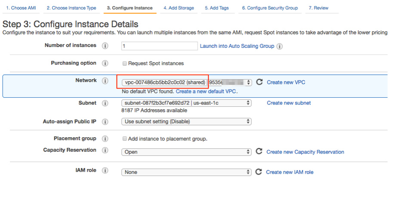This screenshot has width=404, height=197.
Task: Go to 5. Add Tags tab
Action: [x=217, y=8]
